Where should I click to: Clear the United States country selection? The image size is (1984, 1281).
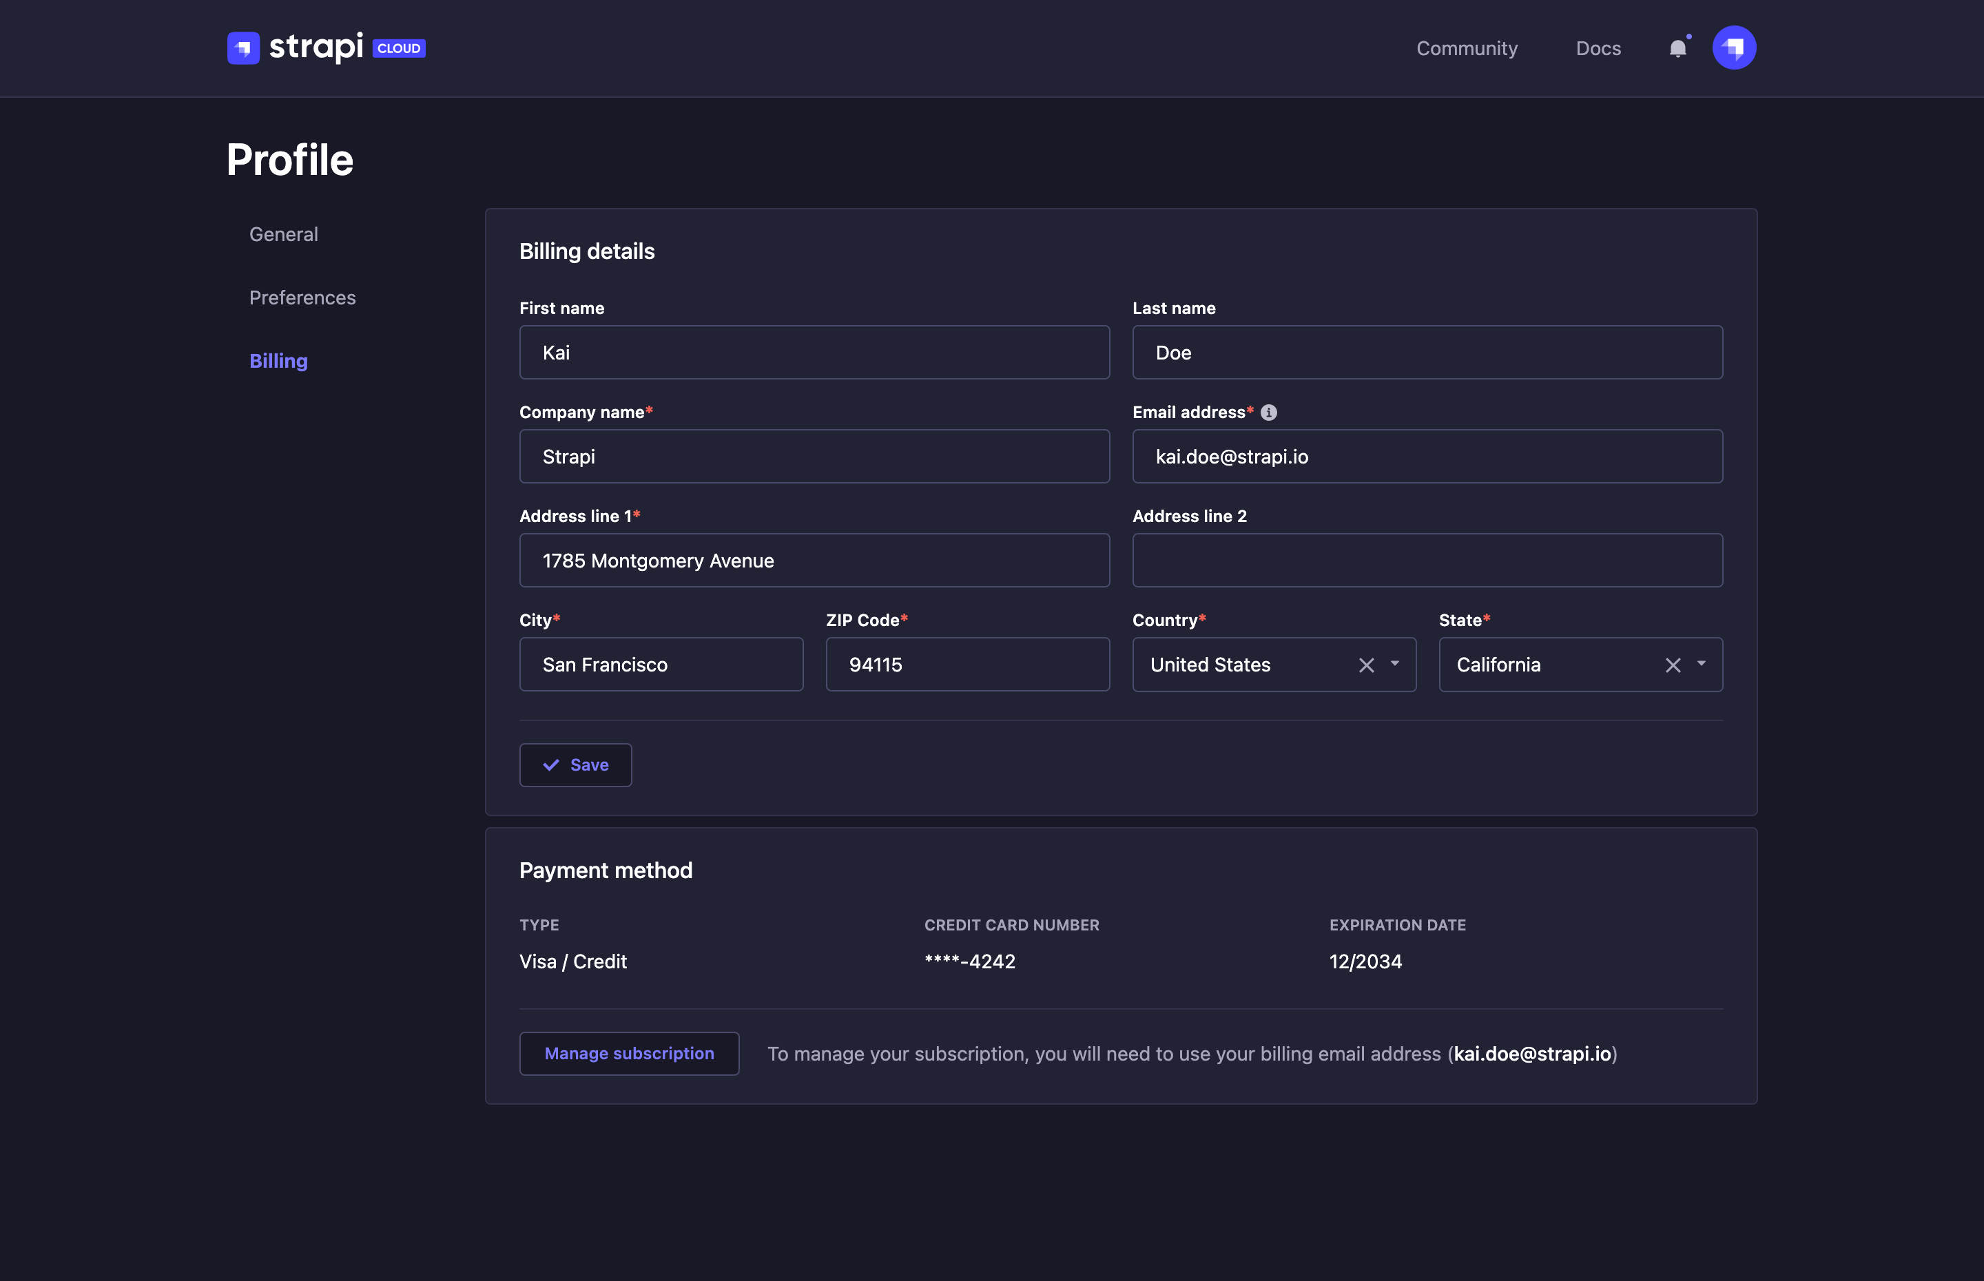click(1365, 665)
